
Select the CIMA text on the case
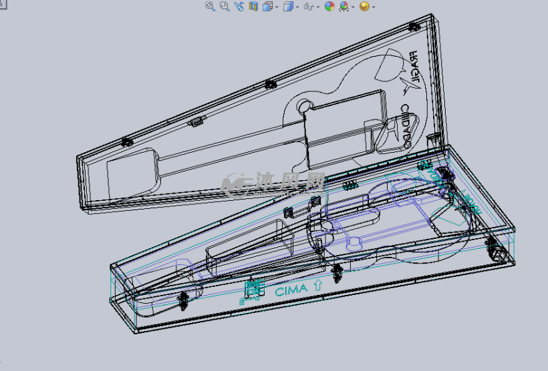[x=291, y=290]
